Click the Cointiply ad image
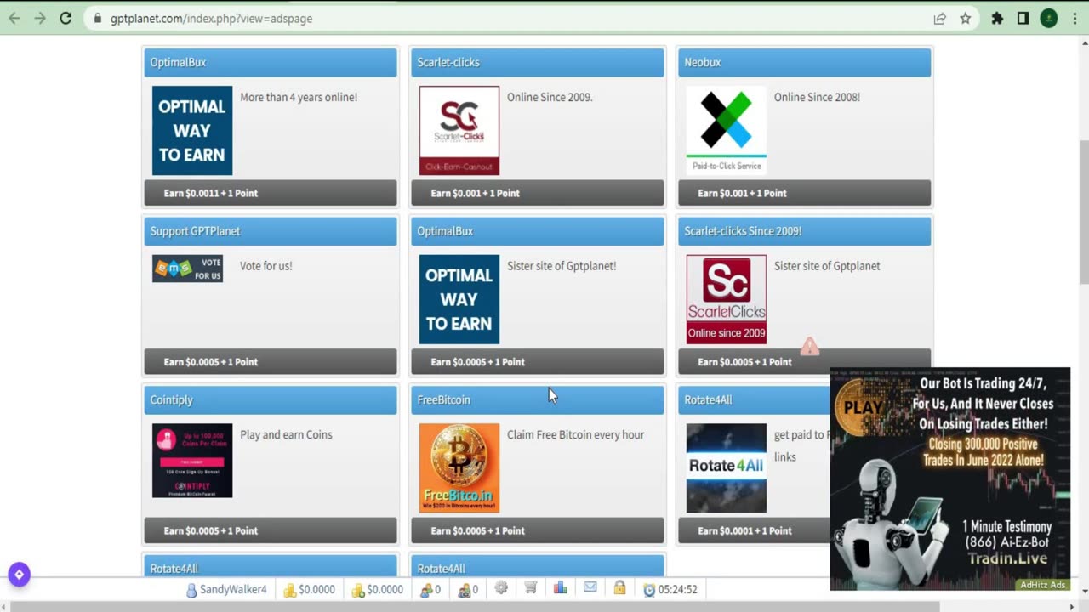The image size is (1089, 612). (x=192, y=461)
